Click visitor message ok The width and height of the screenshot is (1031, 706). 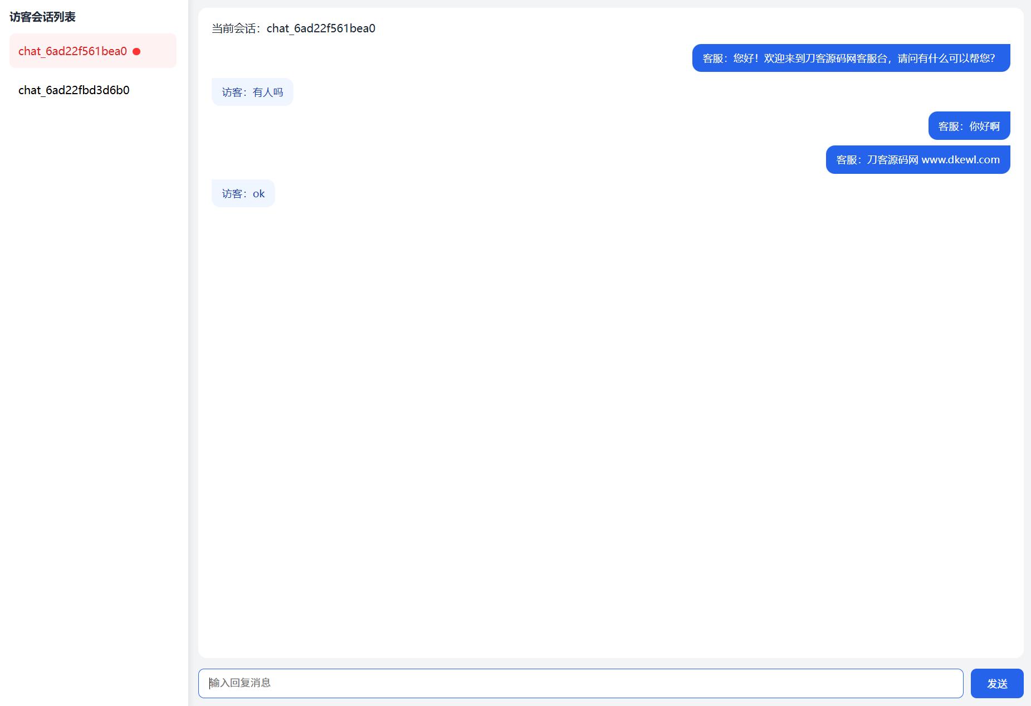coord(243,193)
